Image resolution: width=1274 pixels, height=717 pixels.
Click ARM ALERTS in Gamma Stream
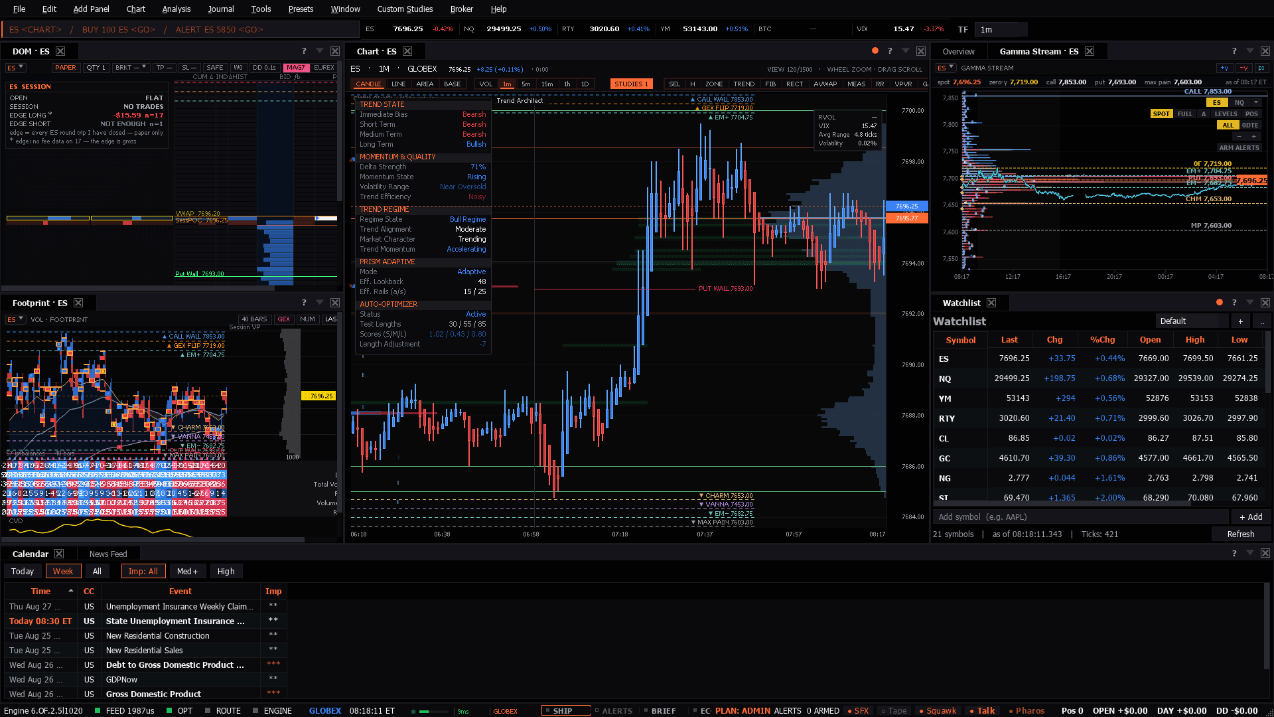click(x=1239, y=147)
